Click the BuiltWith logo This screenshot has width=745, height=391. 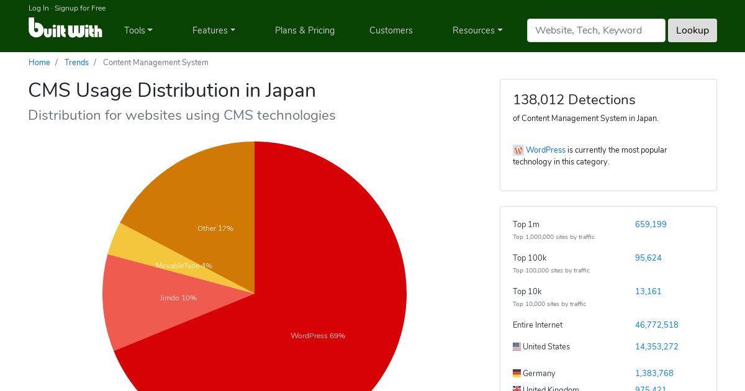pyautogui.click(x=65, y=28)
